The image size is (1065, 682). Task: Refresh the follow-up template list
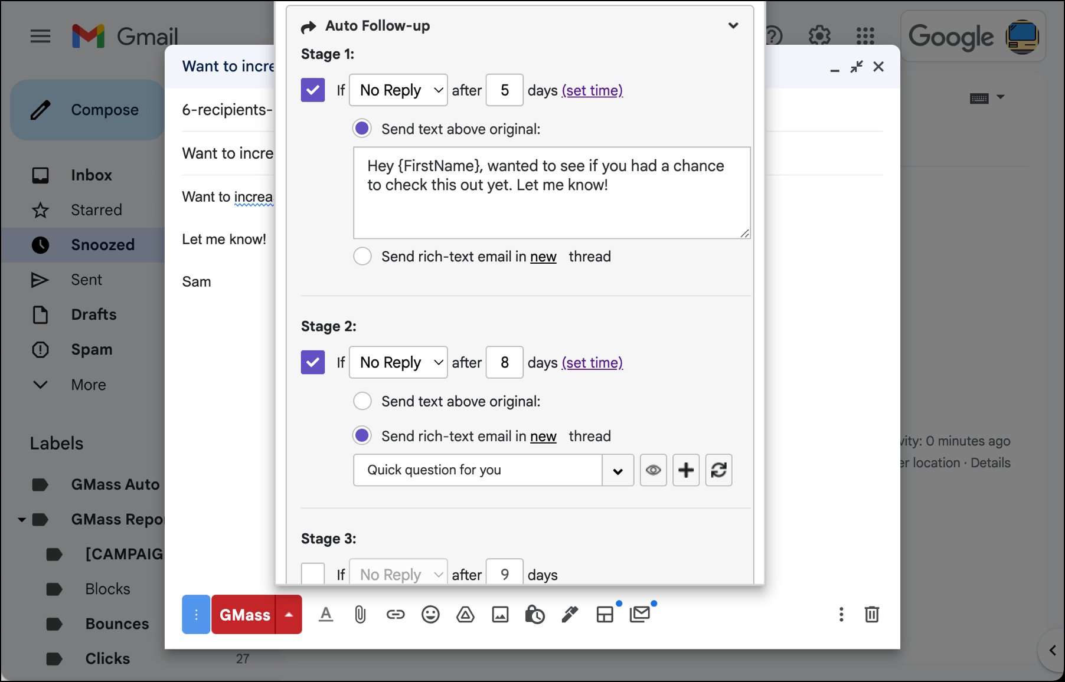[718, 470]
